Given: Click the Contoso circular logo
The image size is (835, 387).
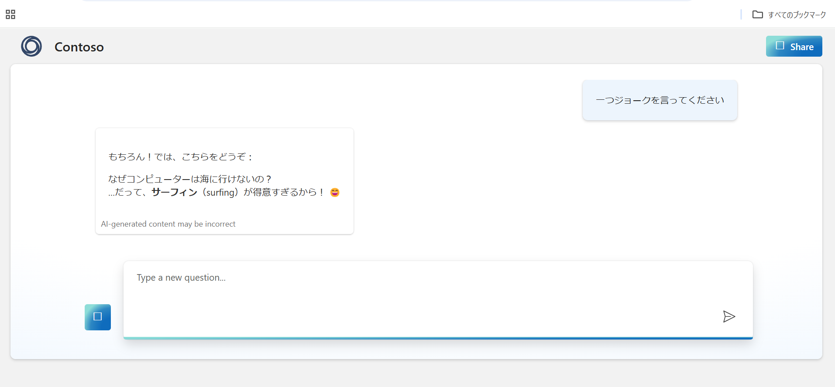Looking at the screenshot, I should [31, 46].
